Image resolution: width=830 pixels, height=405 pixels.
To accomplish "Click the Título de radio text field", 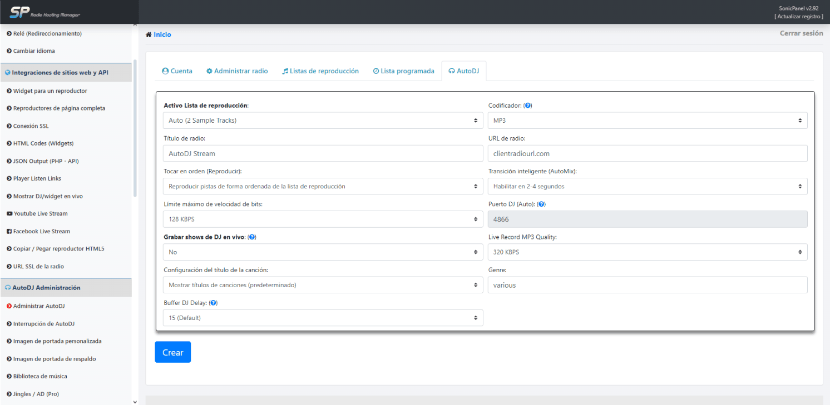I will click(323, 154).
